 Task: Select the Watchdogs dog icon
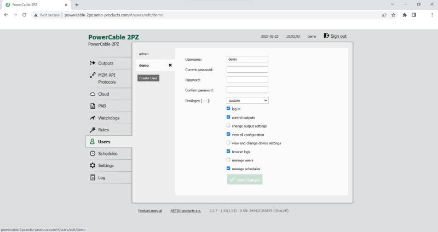pyautogui.click(x=93, y=118)
